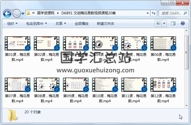This screenshot has height=125, width=191.
Task: Click file name text 第10课，梅花易数.mp4
Action: tap(105, 99)
